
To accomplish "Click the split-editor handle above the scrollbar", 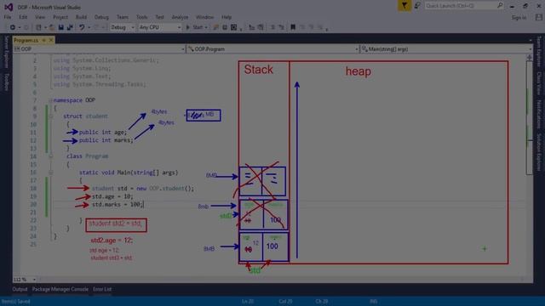I will (x=530, y=57).
